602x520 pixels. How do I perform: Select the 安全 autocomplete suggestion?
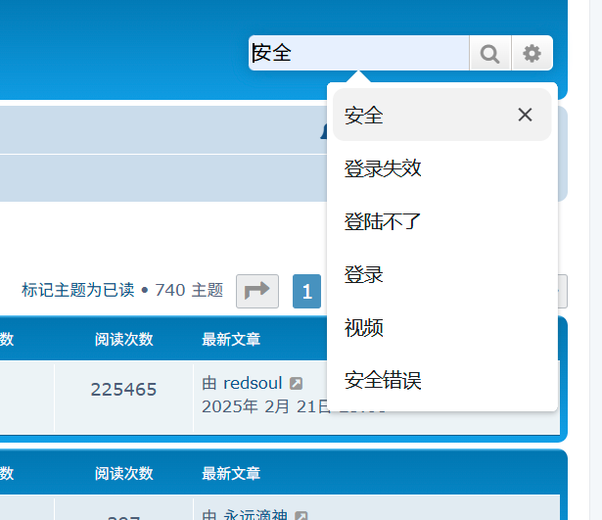[x=442, y=115]
